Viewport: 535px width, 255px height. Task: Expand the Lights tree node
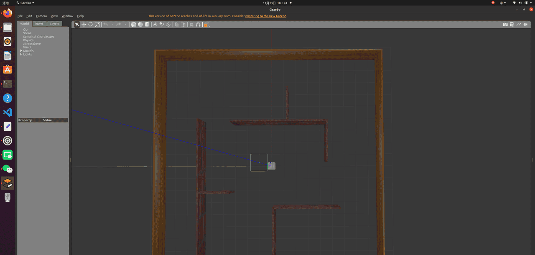click(21, 54)
